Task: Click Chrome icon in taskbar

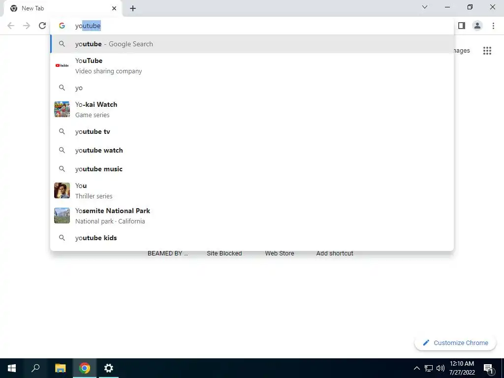Action: (x=85, y=368)
